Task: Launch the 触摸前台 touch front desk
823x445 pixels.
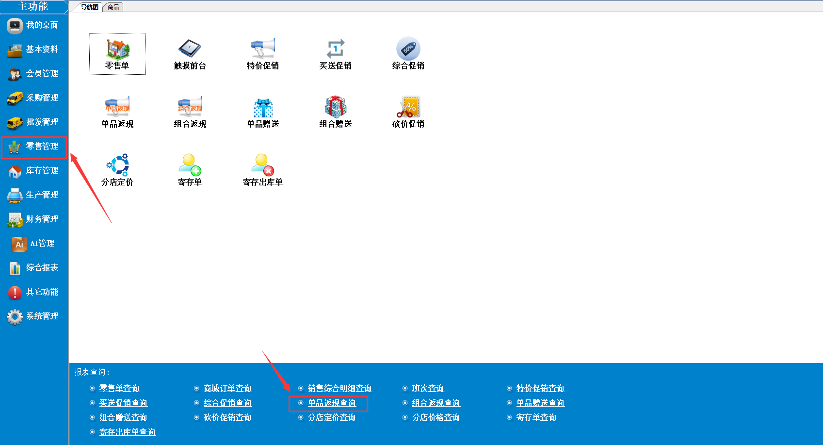Action: point(190,54)
